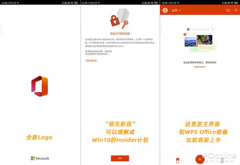Click the 连接你的帐户 link

(200, 67)
